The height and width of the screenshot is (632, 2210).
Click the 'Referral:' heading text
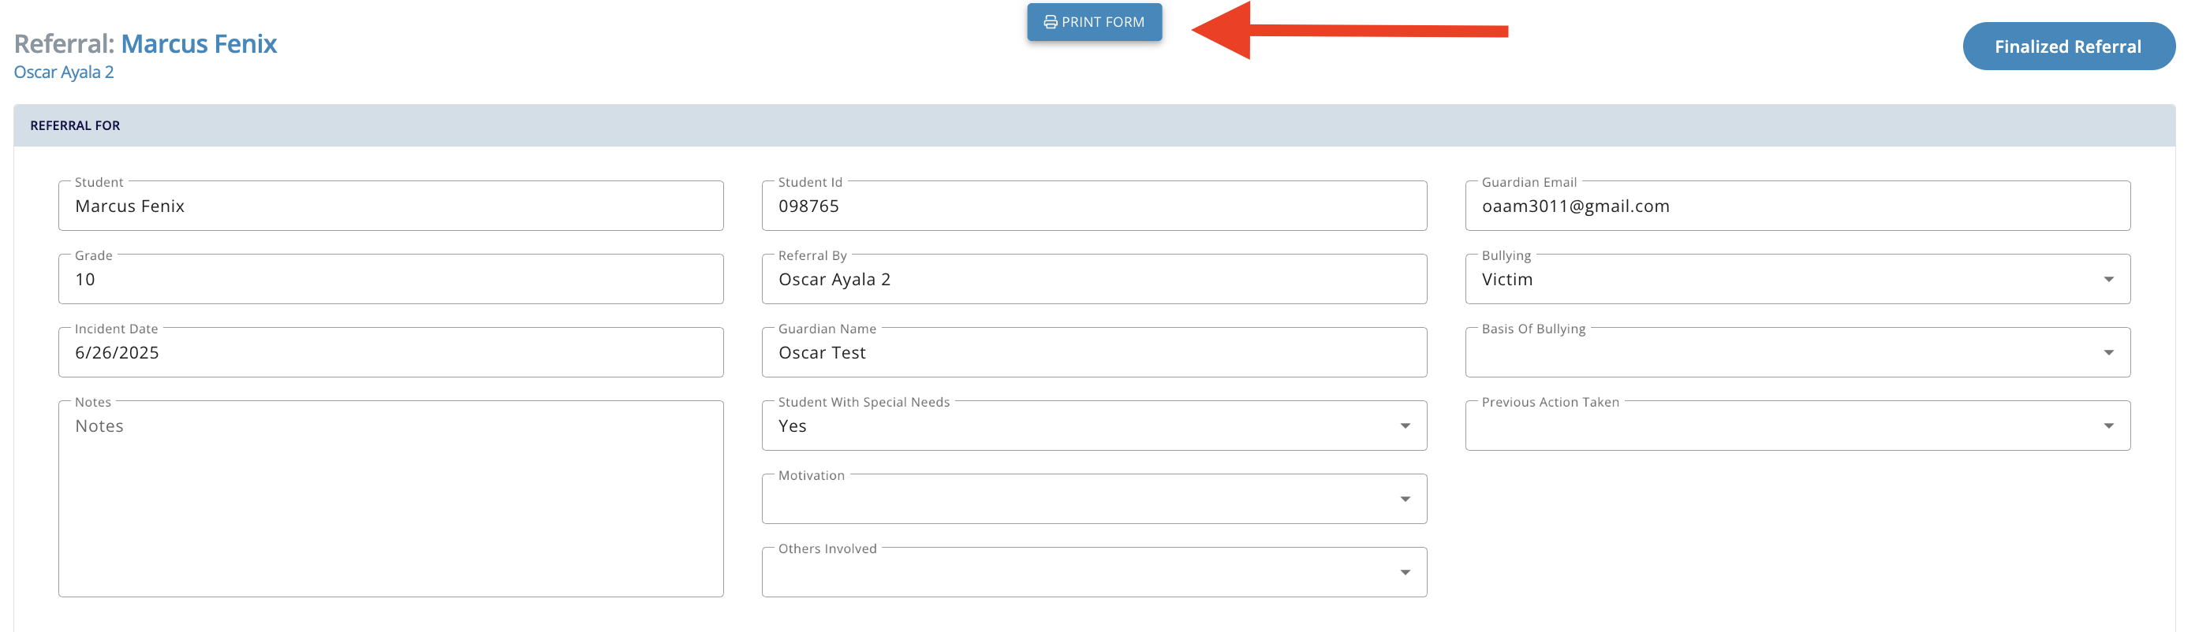(x=63, y=43)
